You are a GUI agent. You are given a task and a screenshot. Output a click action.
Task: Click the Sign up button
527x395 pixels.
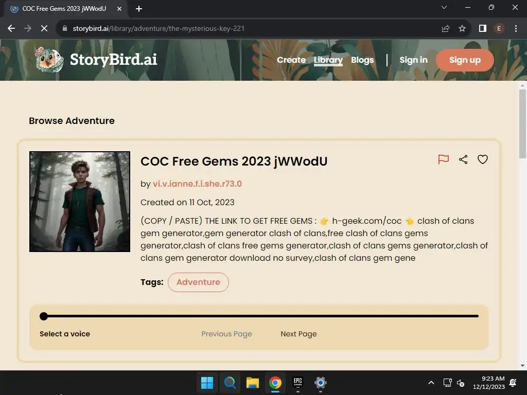click(465, 60)
